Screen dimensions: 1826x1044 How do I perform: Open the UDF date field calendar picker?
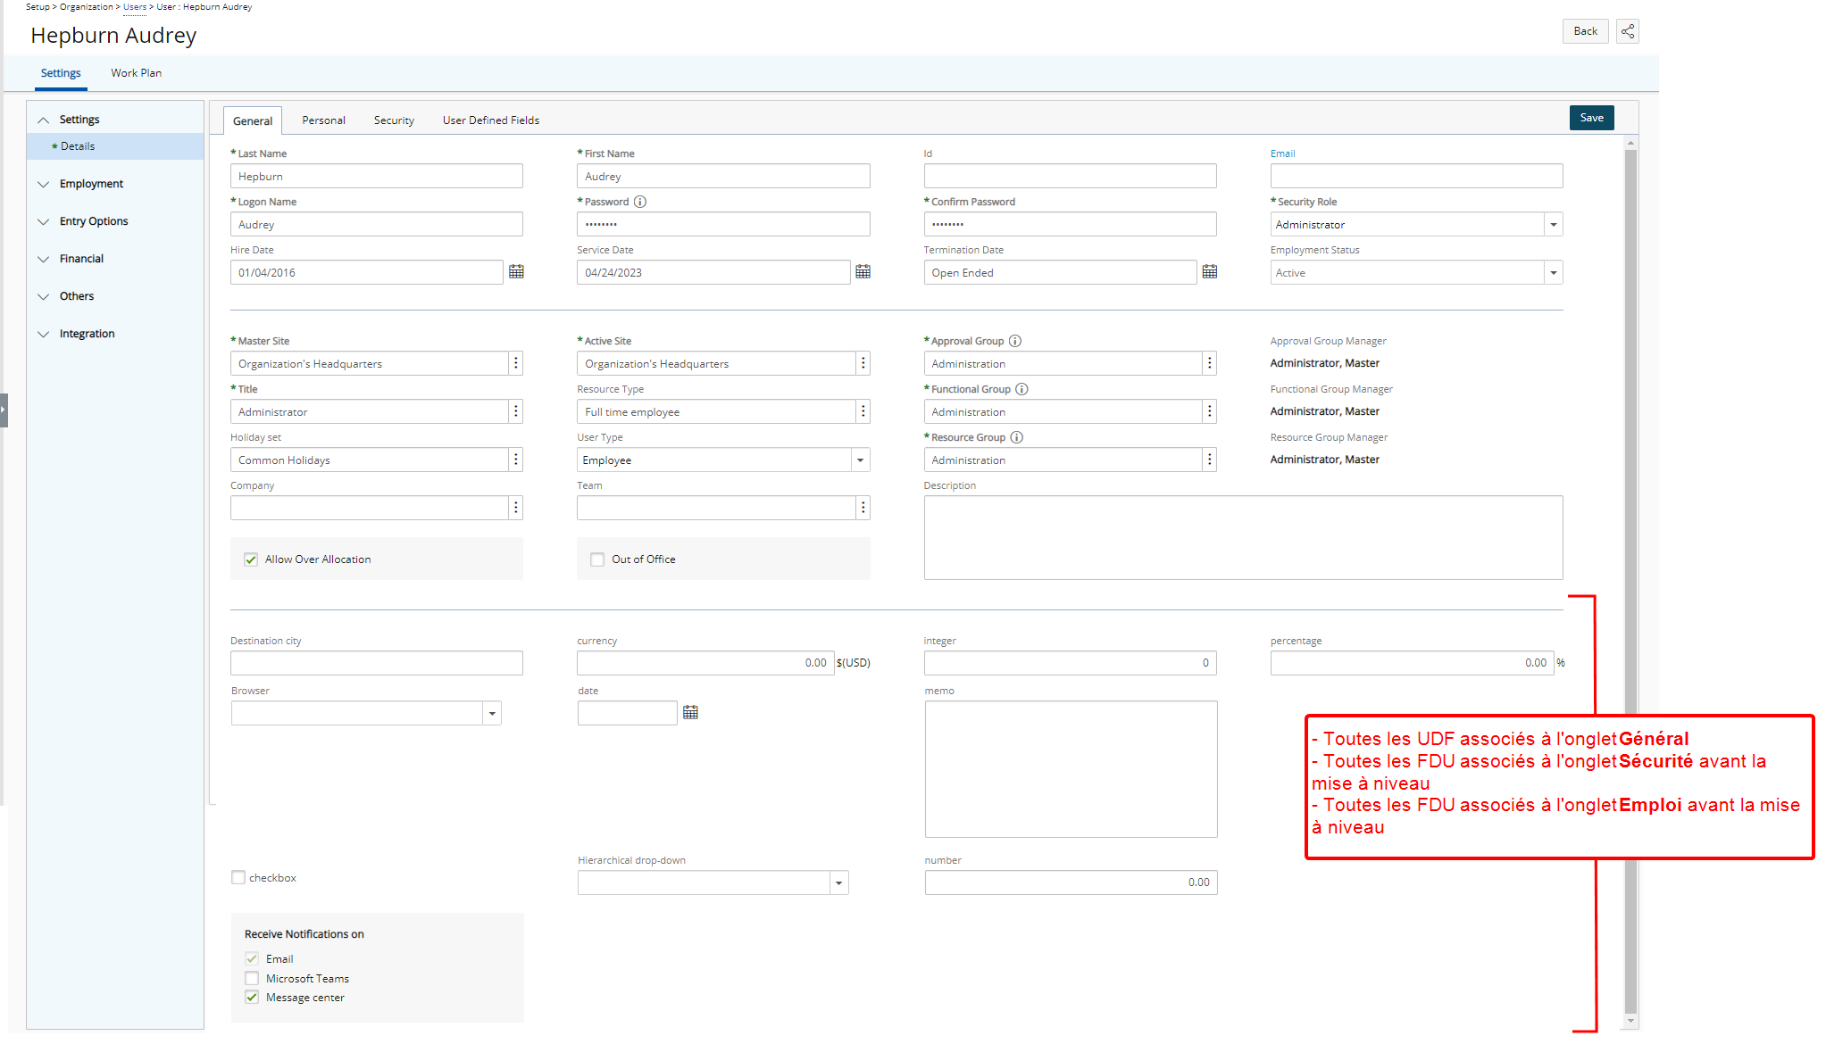(690, 712)
